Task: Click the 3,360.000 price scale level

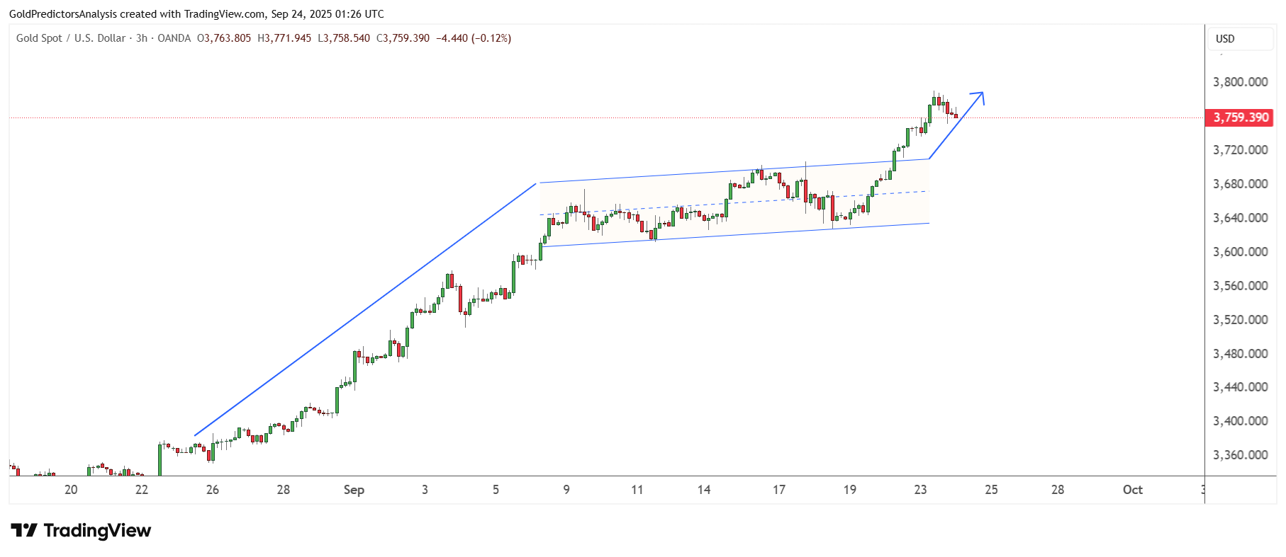Action: [1241, 455]
